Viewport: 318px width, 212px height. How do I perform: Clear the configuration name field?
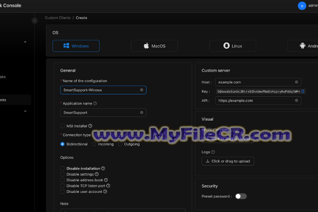coord(142,90)
